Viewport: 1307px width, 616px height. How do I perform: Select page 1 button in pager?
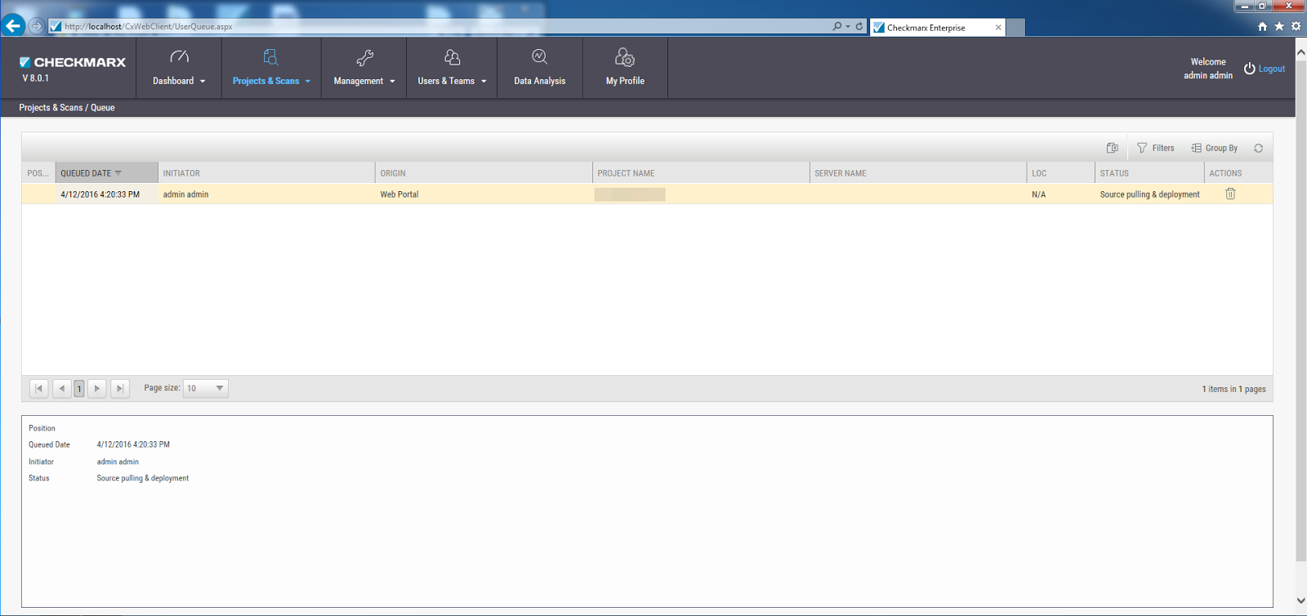point(79,388)
